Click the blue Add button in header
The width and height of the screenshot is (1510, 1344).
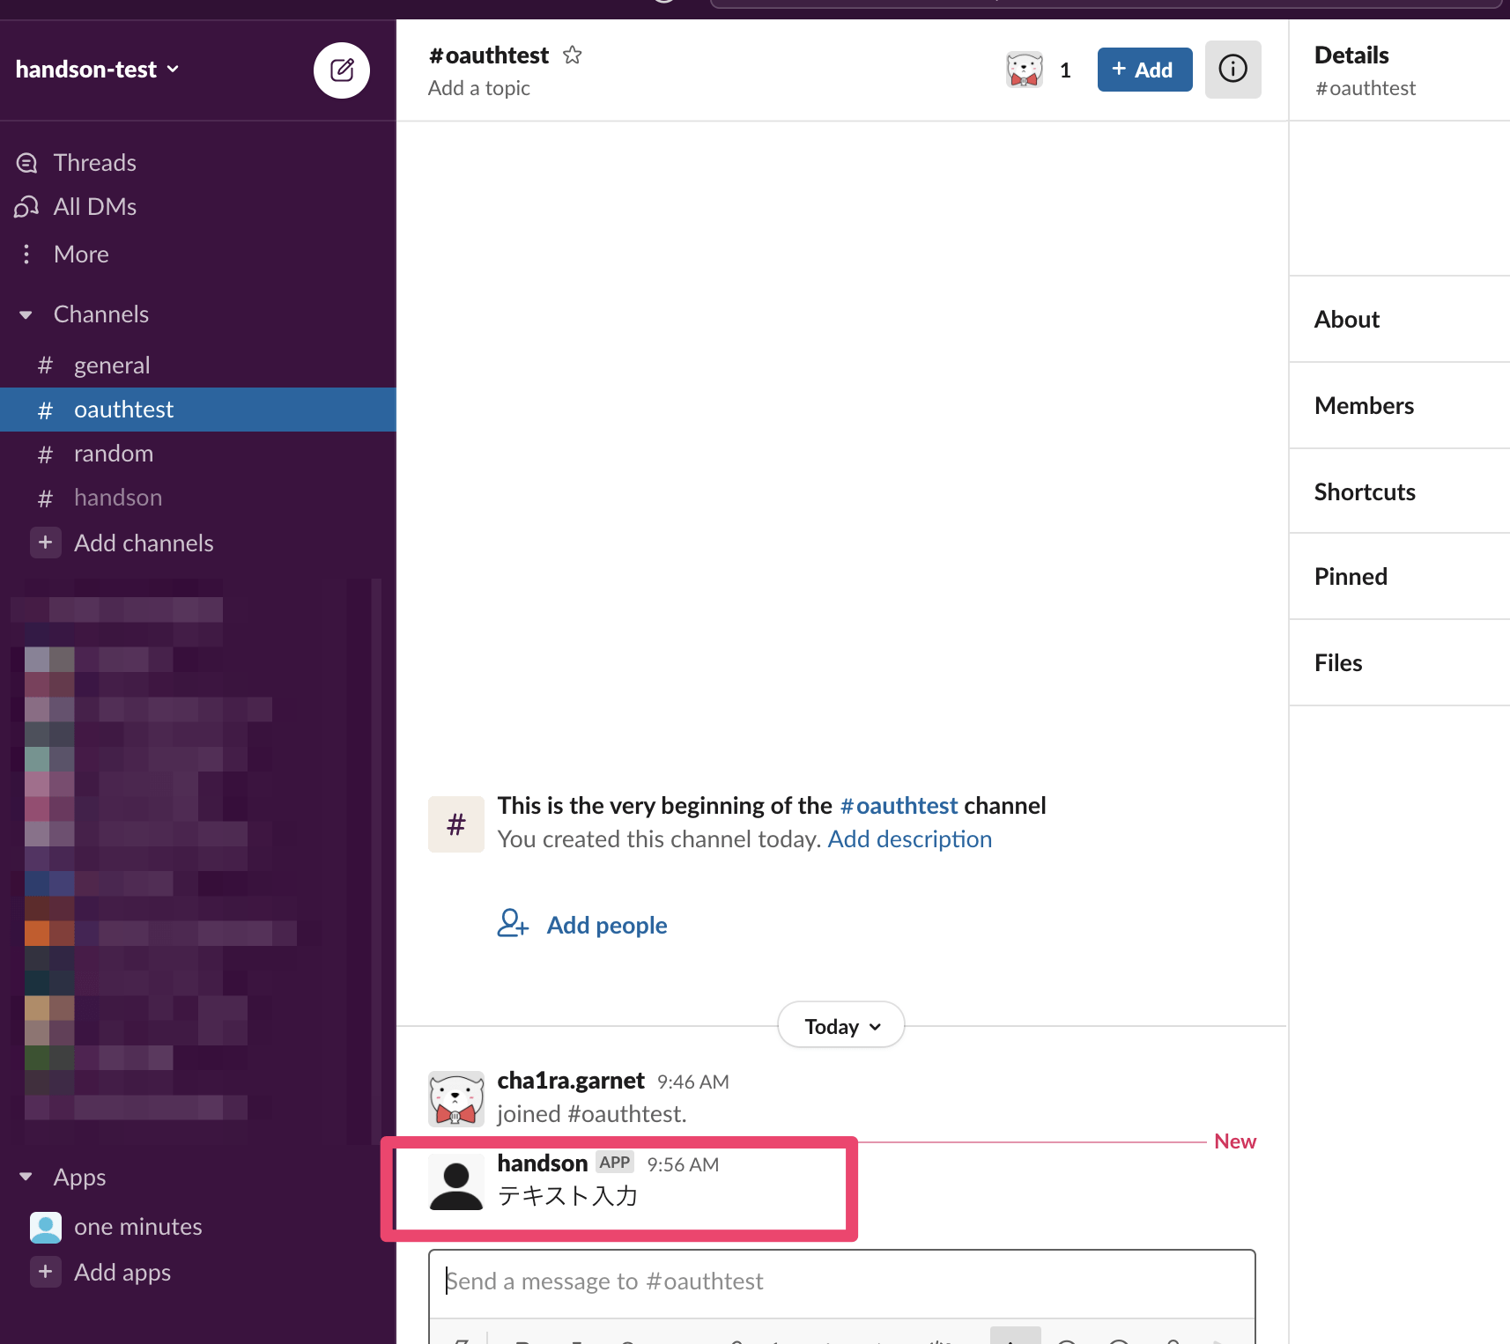pos(1144,70)
